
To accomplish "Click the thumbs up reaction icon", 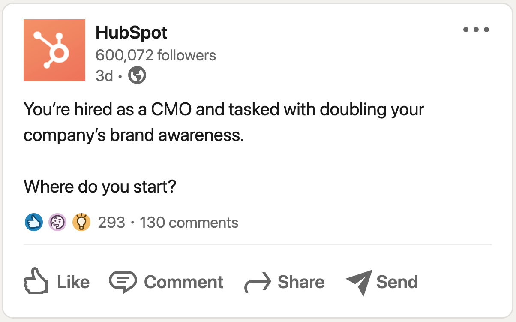I will click(x=33, y=222).
